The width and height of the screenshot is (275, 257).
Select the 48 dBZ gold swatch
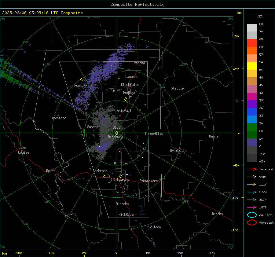pos(252,74)
